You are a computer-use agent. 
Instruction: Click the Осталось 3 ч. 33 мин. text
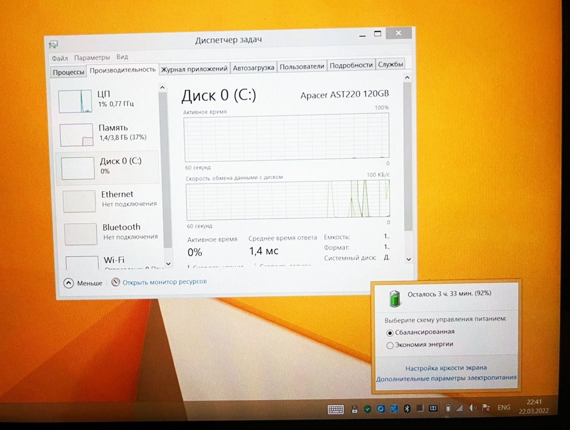coord(449,294)
